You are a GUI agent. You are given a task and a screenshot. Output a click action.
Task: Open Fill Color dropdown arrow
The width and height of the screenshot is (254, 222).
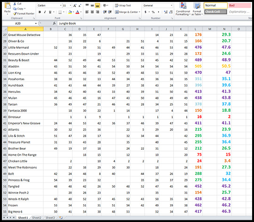pos(73,12)
